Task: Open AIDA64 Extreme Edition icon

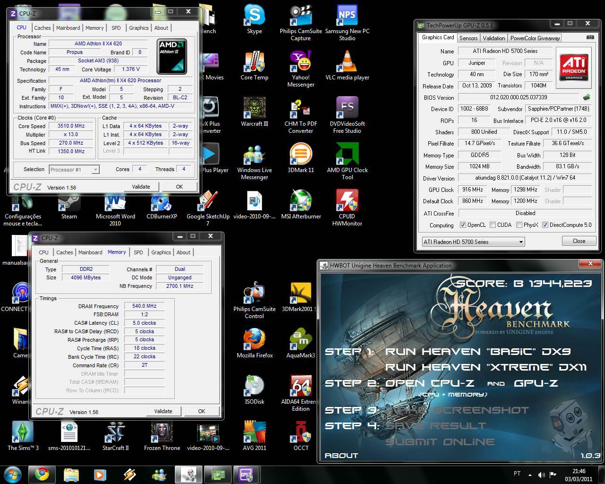Action: click(x=301, y=393)
